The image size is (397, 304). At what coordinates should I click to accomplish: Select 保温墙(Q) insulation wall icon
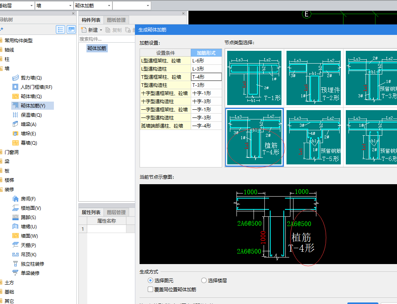16,115
